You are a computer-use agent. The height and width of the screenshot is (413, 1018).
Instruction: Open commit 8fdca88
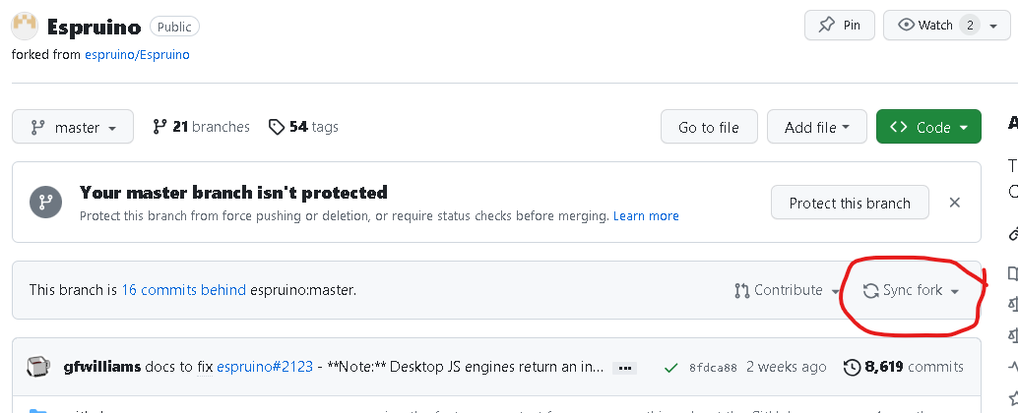pyautogui.click(x=713, y=368)
